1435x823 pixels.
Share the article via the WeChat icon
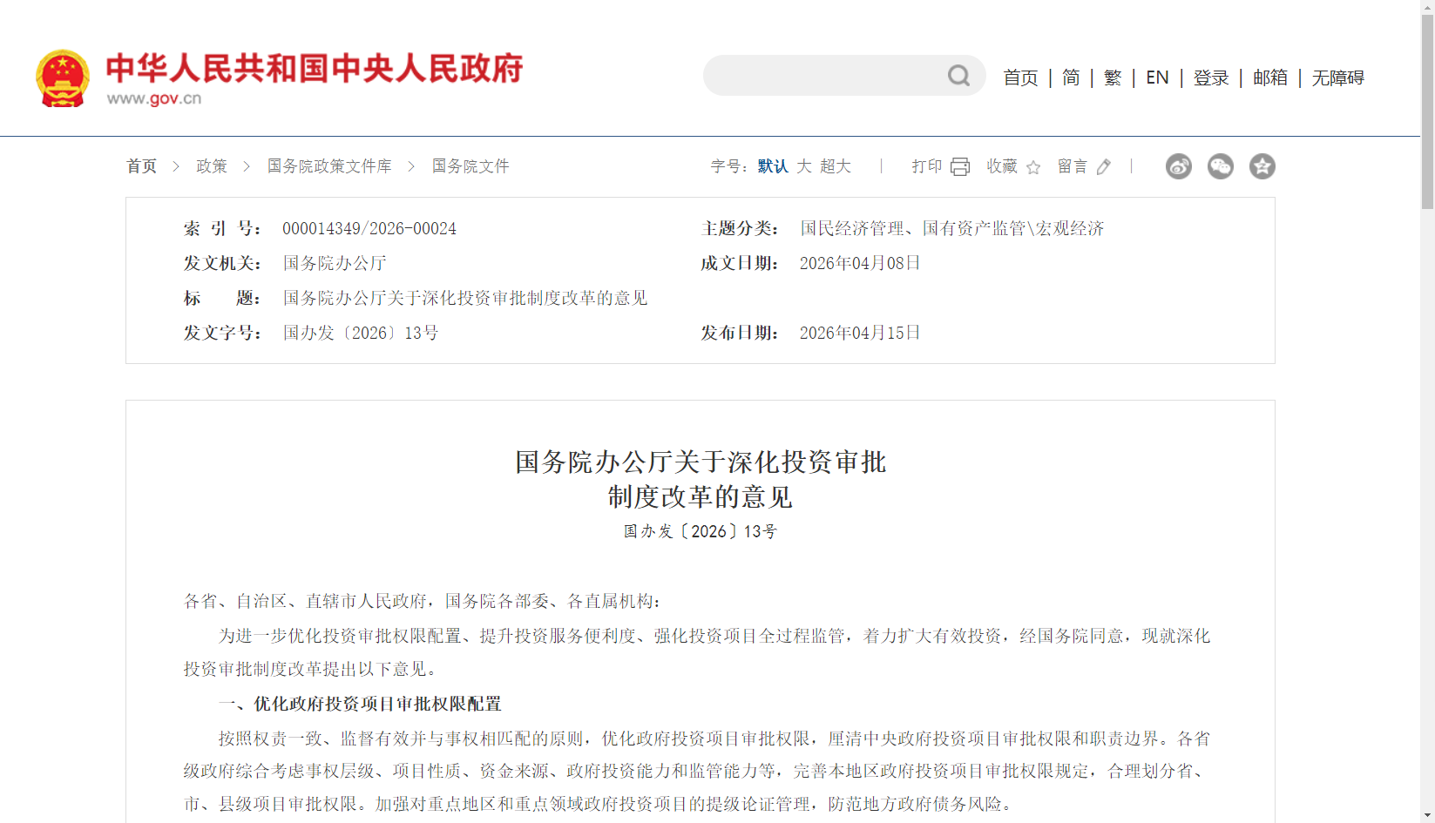1221,165
